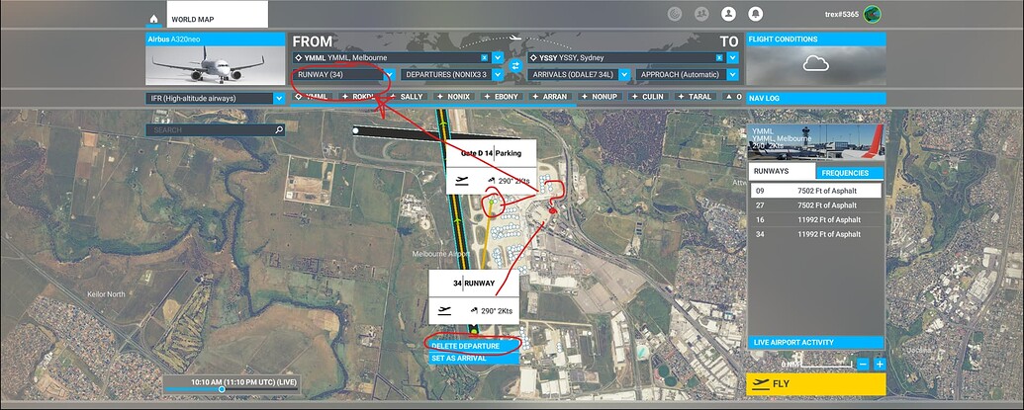Viewport: 1024px width, 410px height.
Task: Click the DELETE DEPARTURE button
Action: click(x=473, y=346)
